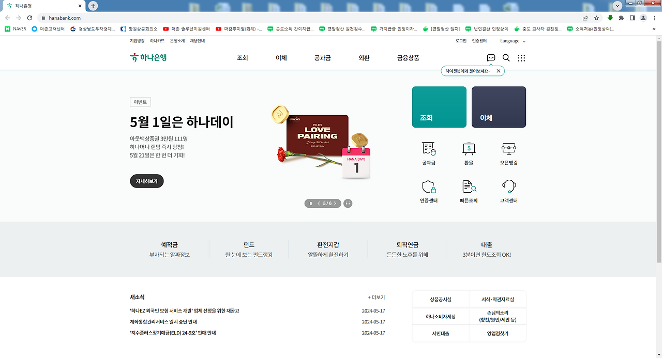Open Chrome's three-dot menu
The height and width of the screenshot is (358, 662).
pyautogui.click(x=654, y=18)
